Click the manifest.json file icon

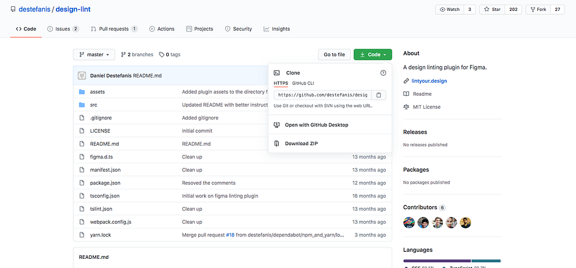[82, 170]
